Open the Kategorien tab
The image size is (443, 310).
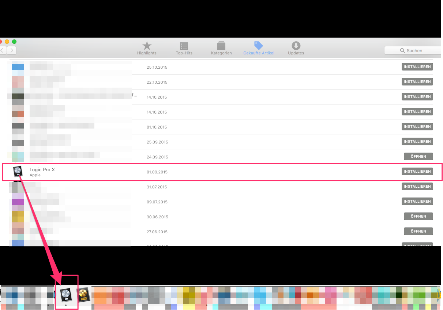(x=221, y=48)
